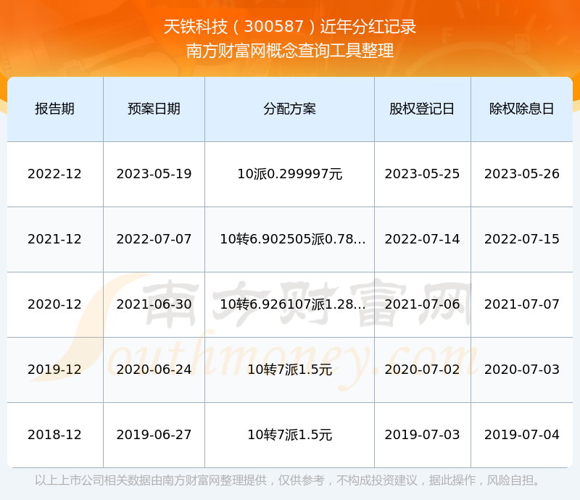This screenshot has height=500, width=580.
Task: Click the 股权登记日 column header
Action: [422, 109]
